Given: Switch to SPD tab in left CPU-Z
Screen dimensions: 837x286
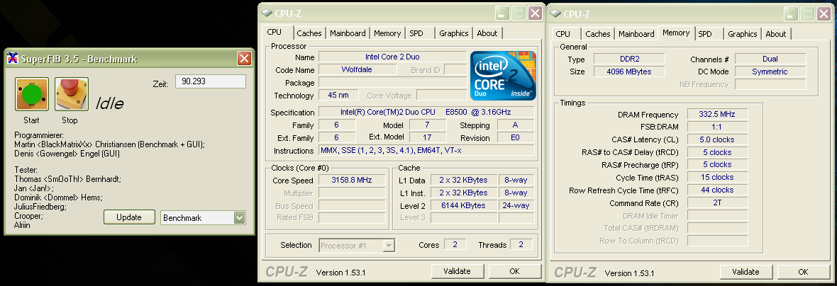Looking at the screenshot, I should 416,33.
